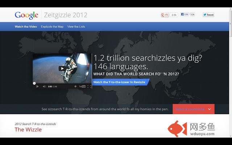The width and height of the screenshot is (232, 145).
Task: Enter fullscreen mode in the video player
Action: click(89, 86)
